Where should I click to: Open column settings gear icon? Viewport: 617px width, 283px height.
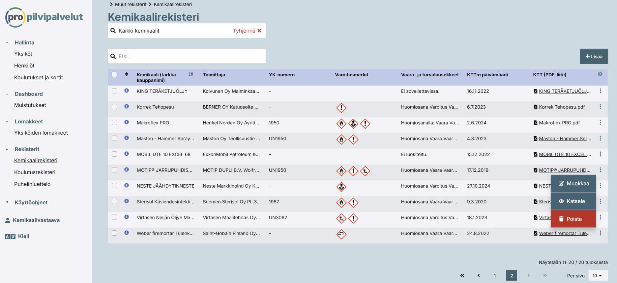pyautogui.click(x=600, y=74)
